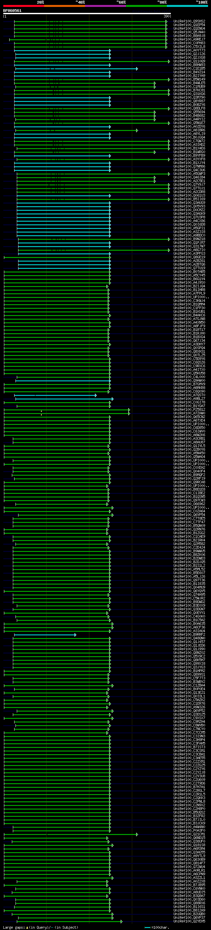Click the UniRef100_A9BL27 label

point(189,399)
